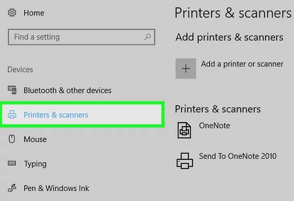
Task: Go to Mouse settings label
Action: pos(35,139)
